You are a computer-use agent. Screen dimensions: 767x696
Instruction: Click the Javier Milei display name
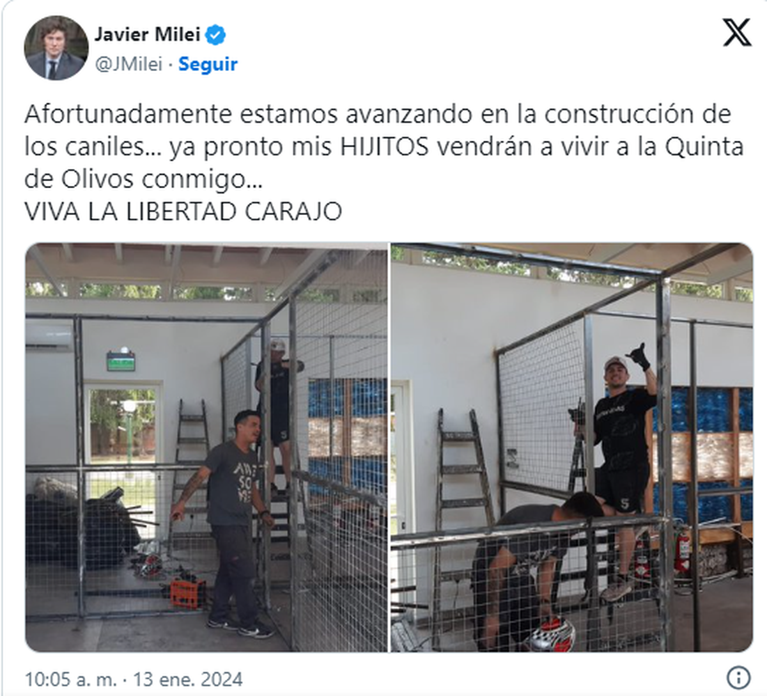(x=148, y=34)
